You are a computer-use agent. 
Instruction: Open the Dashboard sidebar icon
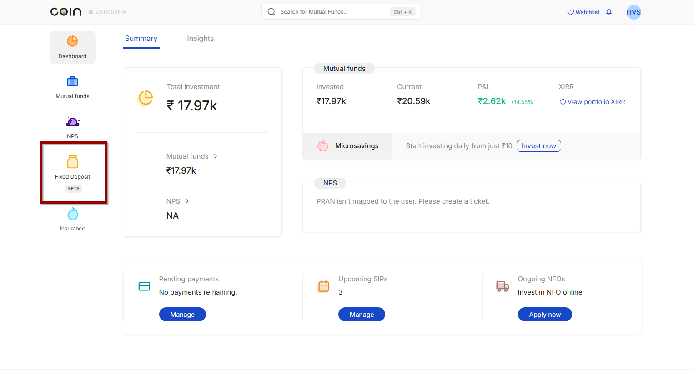coord(73,41)
